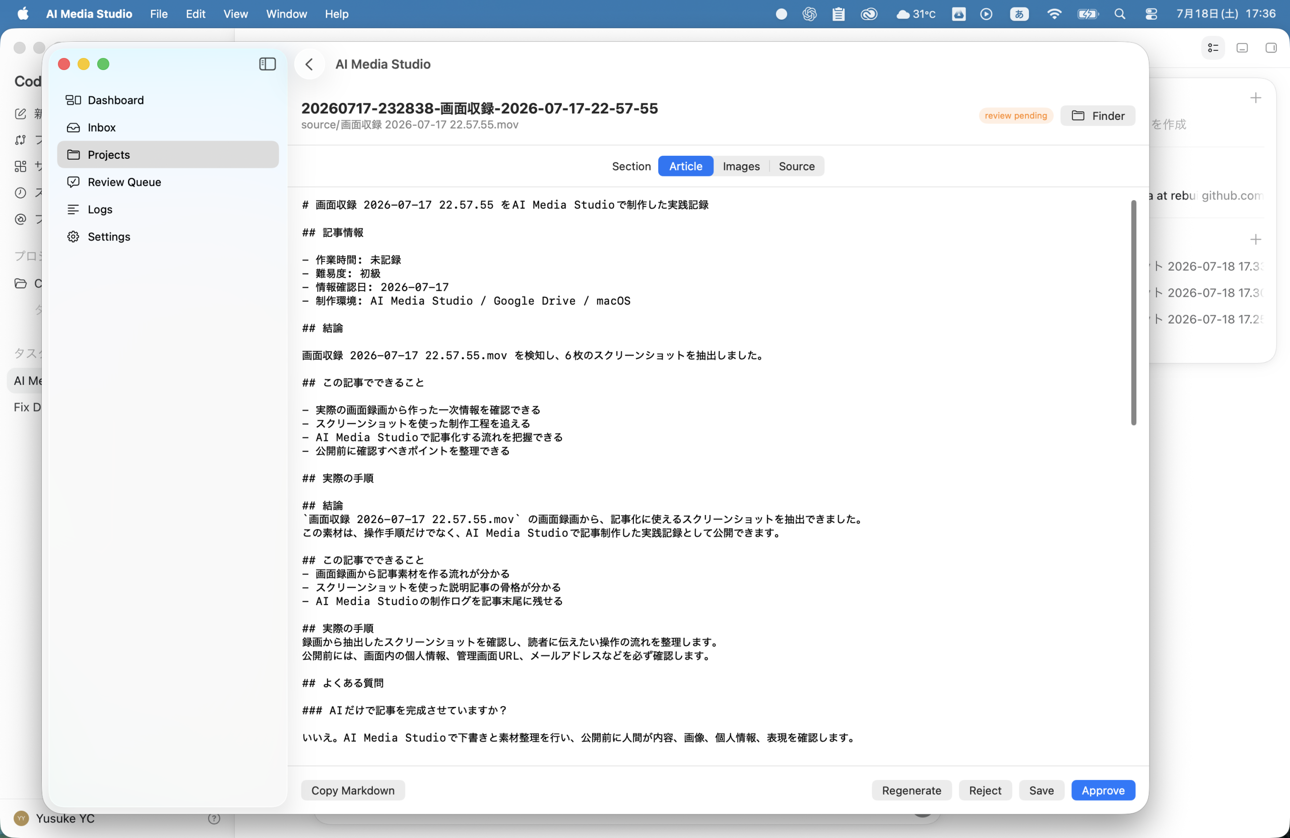Click the Settings gear icon
This screenshot has width=1290, height=838.
tap(73, 237)
